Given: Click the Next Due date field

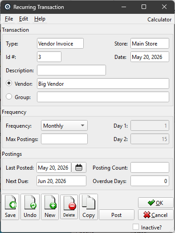Looking at the screenshot, I should point(61,181).
